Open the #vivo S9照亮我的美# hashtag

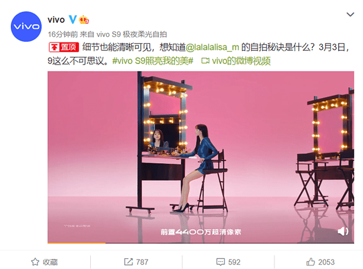tap(153, 61)
